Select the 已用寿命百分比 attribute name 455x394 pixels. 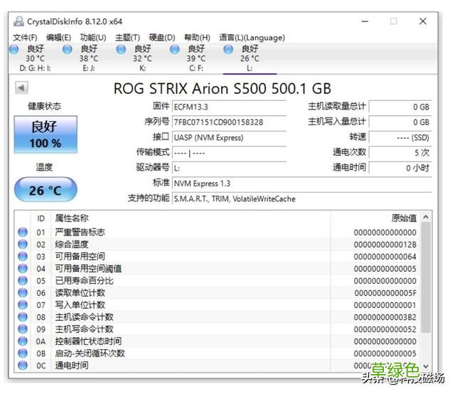(x=84, y=281)
